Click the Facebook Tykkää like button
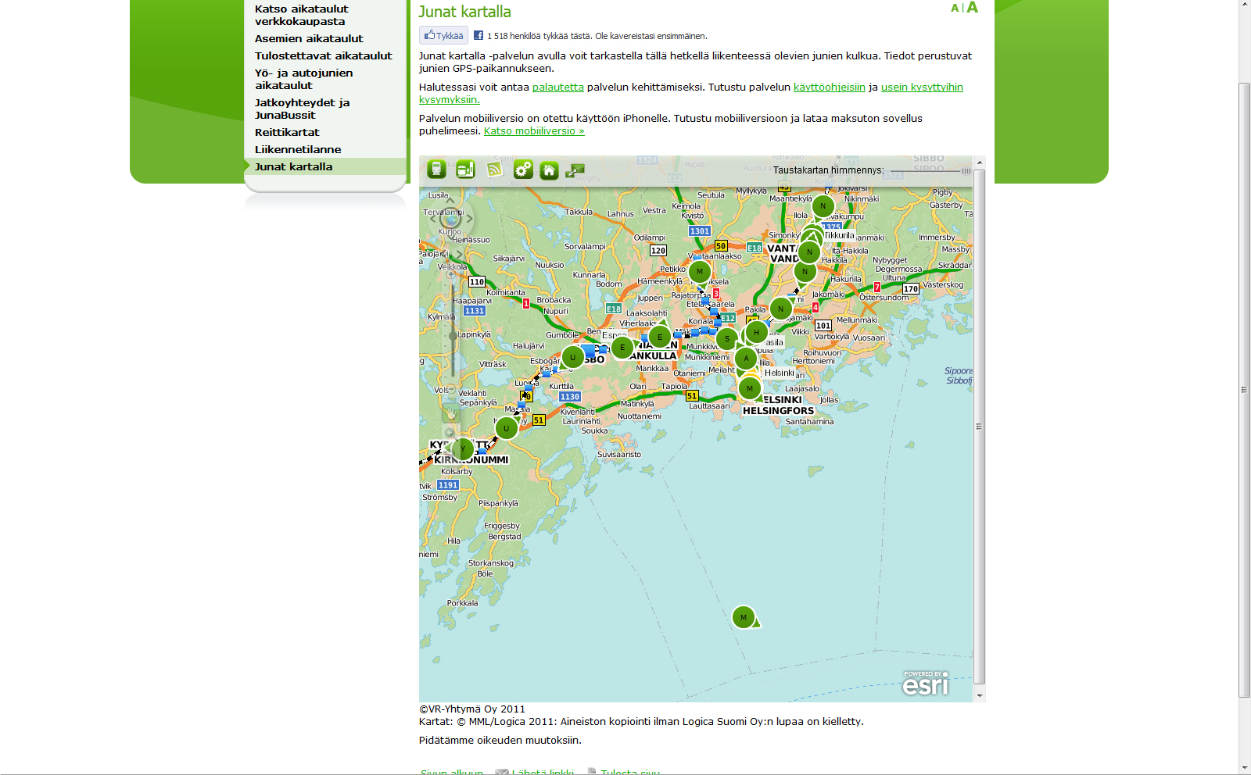Image resolution: width=1251 pixels, height=775 pixels. point(443,35)
